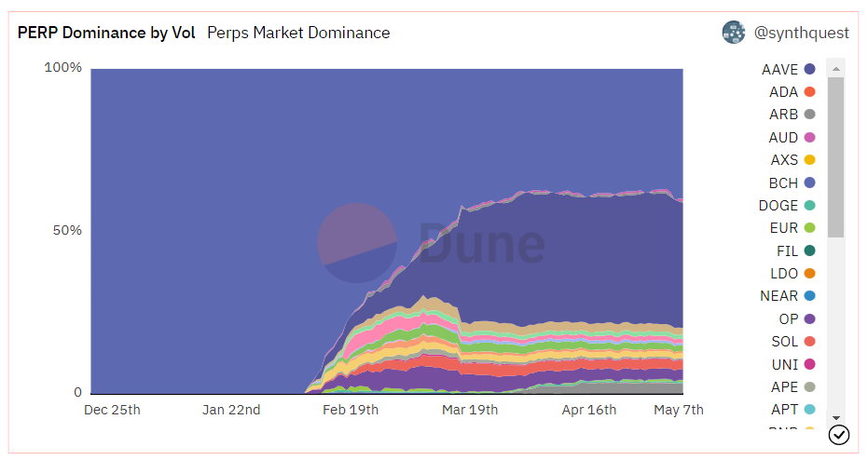Click the ARB gray legend dot
Screen dimensions: 868x460
tap(809, 115)
